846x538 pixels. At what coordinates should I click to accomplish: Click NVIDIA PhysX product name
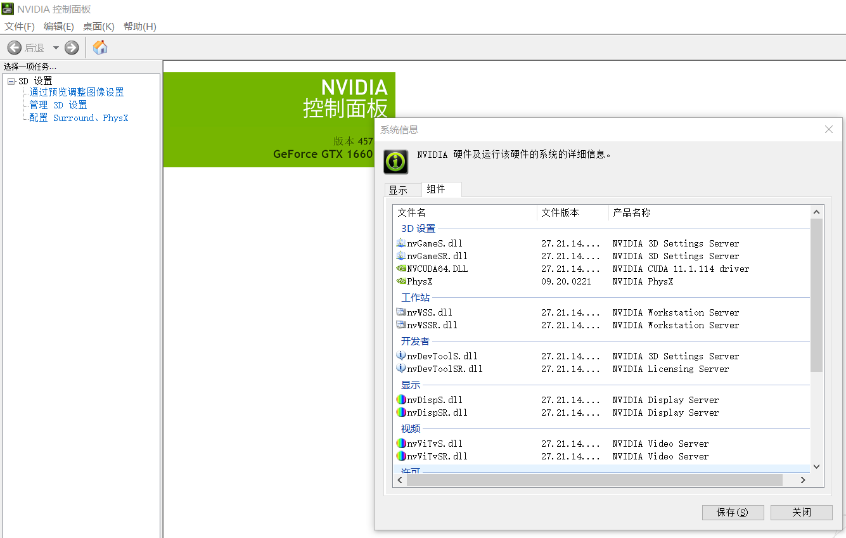tap(643, 281)
